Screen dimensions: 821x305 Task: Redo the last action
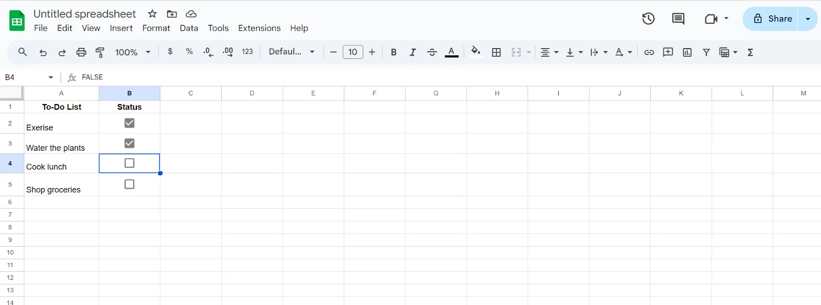(x=62, y=52)
